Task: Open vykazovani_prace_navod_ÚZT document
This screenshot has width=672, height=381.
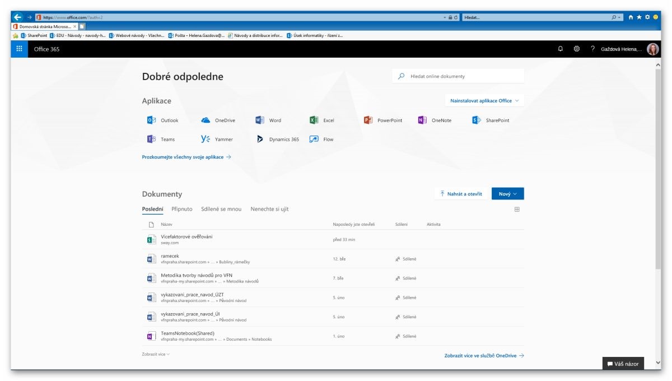Action: tap(192, 294)
